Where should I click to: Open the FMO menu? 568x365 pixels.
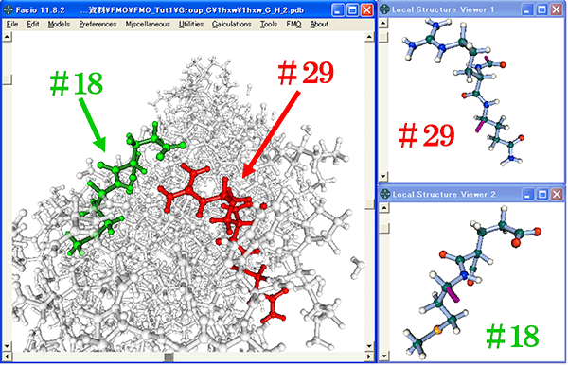(x=293, y=25)
